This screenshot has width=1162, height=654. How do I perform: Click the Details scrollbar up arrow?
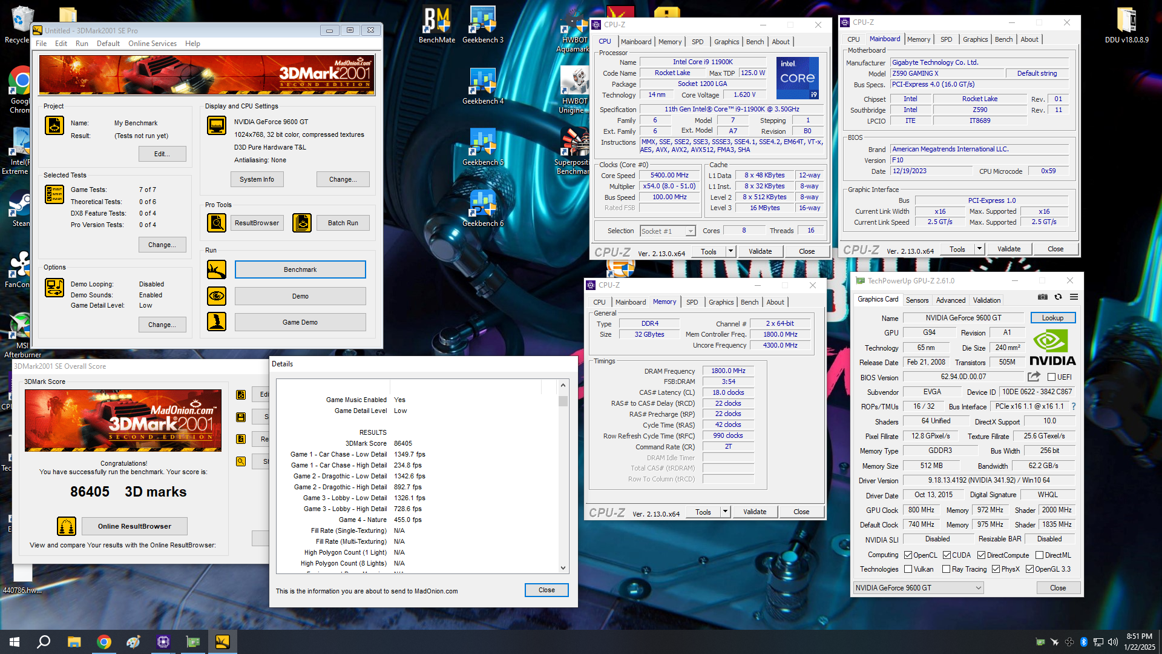(563, 385)
